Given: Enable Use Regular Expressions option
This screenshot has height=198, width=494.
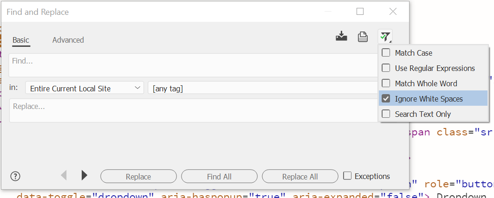Looking at the screenshot, I should (386, 68).
